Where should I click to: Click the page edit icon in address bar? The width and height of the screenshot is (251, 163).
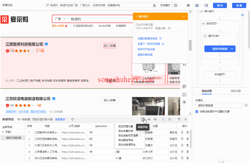[154, 5]
